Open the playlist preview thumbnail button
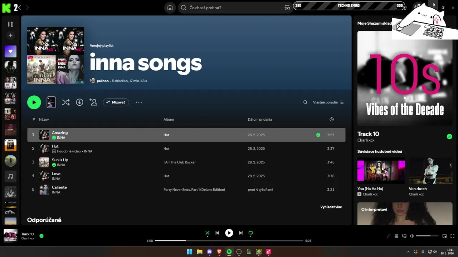458x257 pixels. click(x=51, y=102)
